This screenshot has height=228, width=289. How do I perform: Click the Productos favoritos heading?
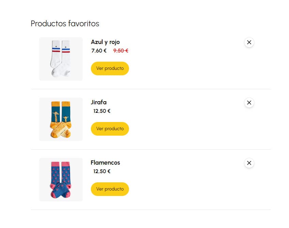point(65,24)
